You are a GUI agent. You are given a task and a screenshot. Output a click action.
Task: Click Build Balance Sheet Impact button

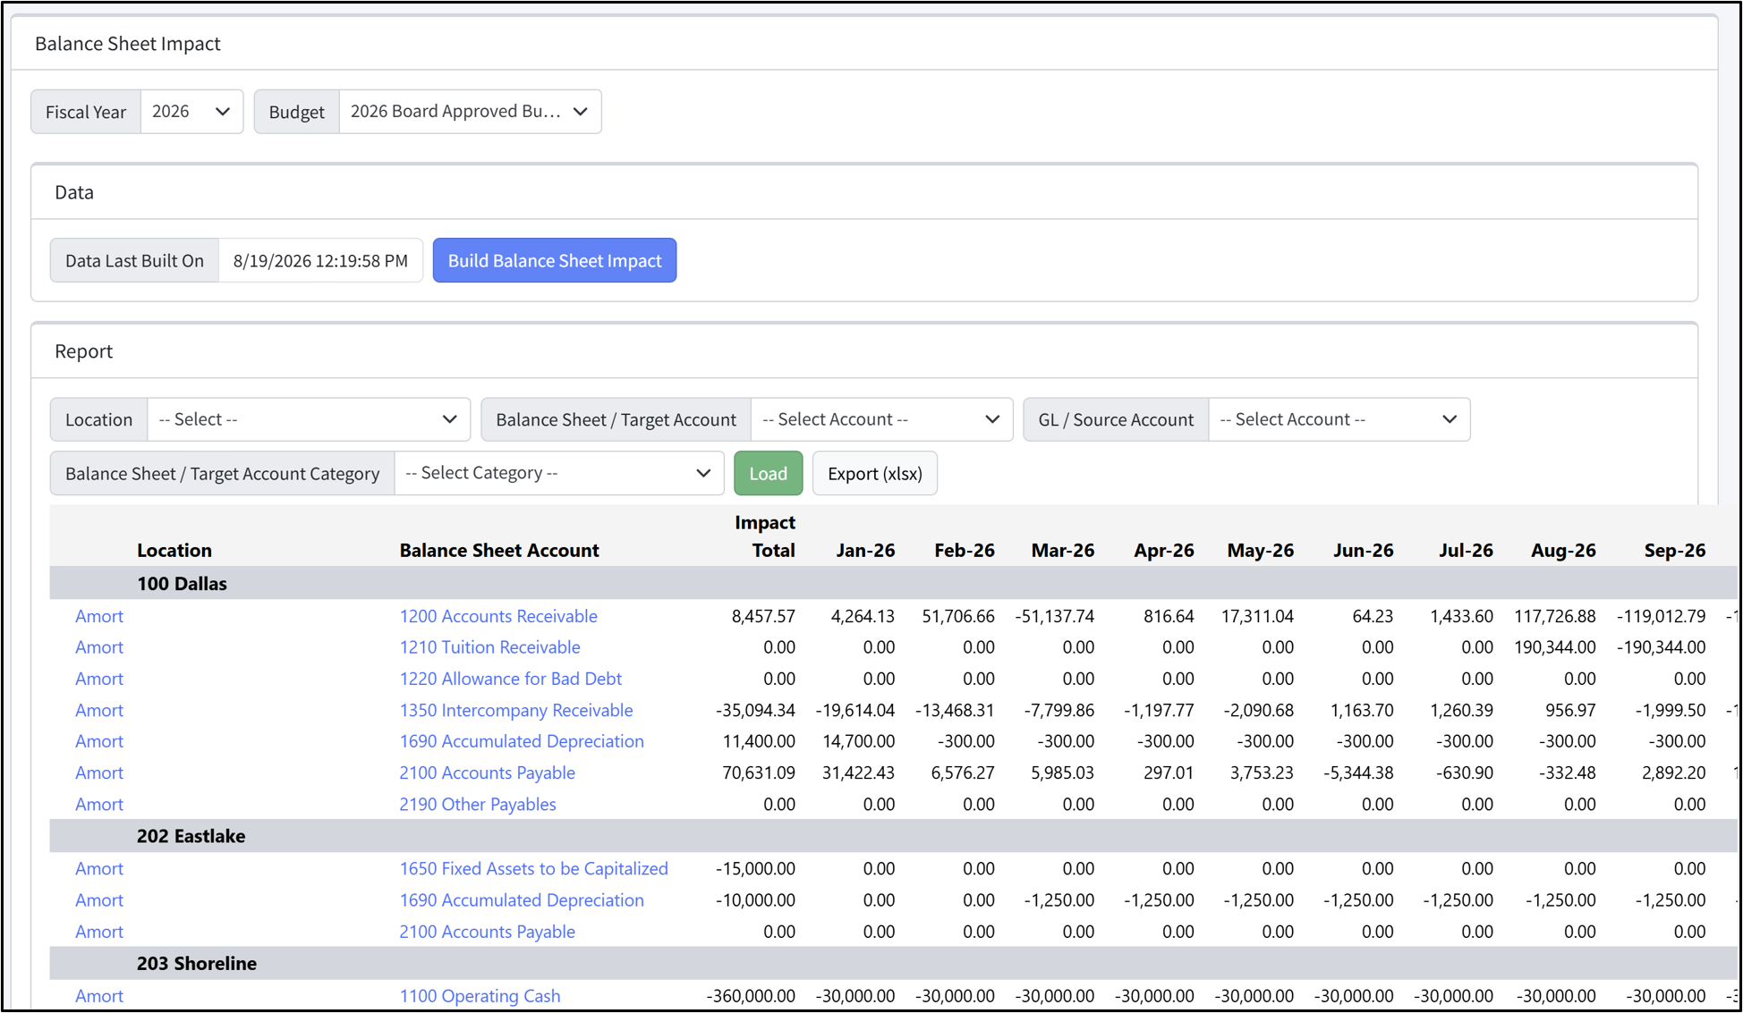[x=555, y=260]
